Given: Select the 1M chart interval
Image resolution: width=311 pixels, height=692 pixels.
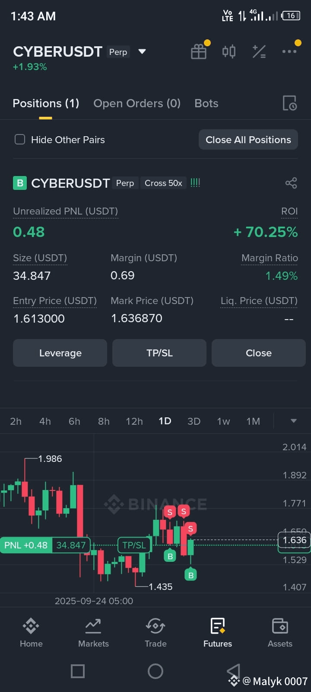Looking at the screenshot, I should coord(253,421).
